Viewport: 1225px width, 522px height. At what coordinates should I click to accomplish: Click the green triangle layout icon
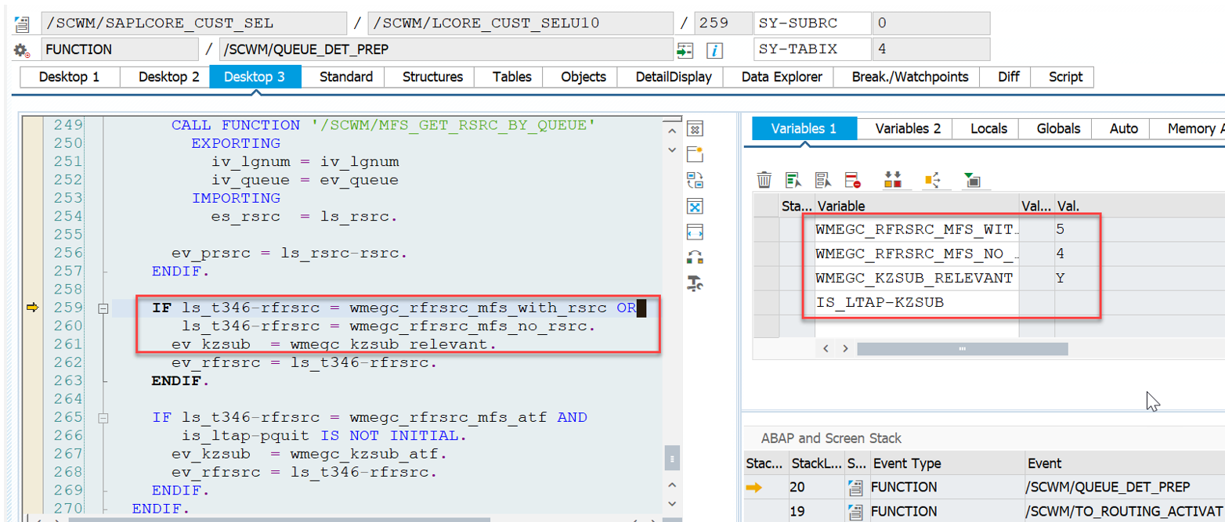pos(972,180)
